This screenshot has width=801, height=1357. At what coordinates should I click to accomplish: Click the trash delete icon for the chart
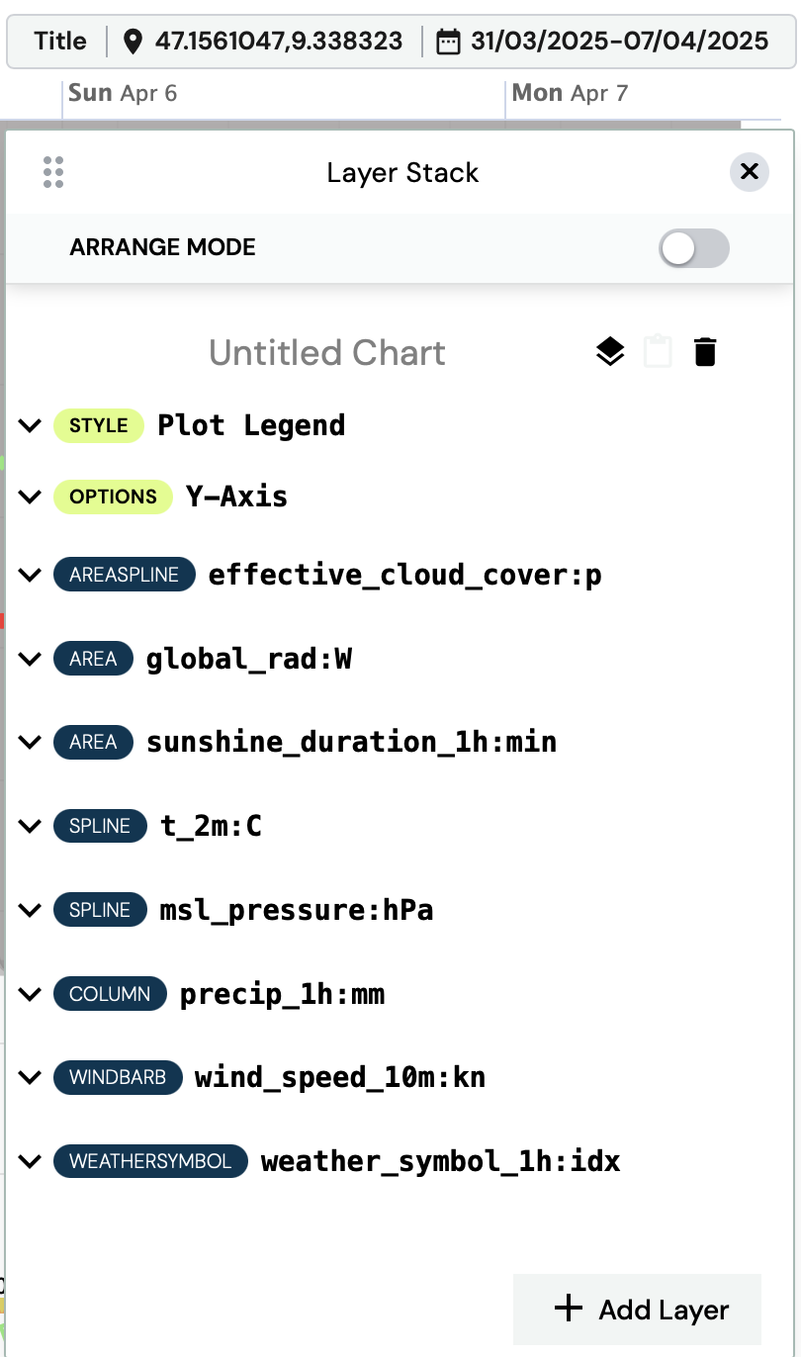tap(705, 352)
